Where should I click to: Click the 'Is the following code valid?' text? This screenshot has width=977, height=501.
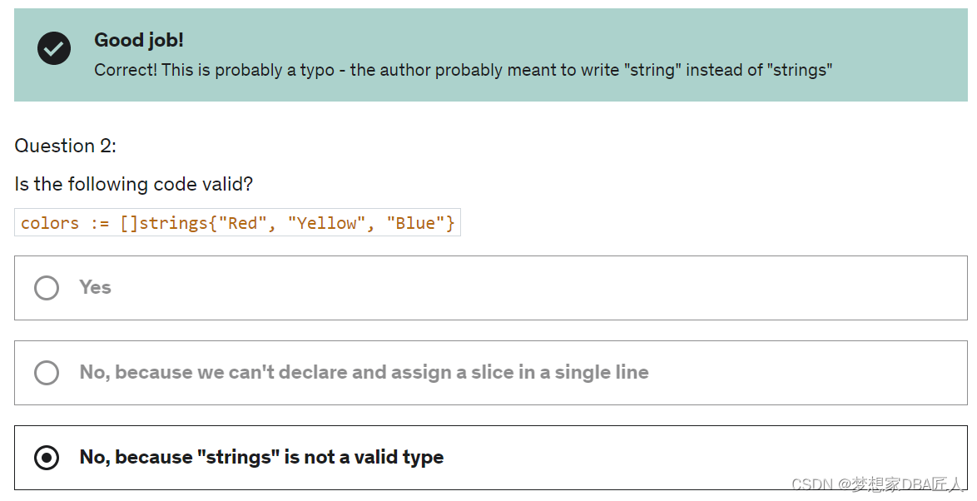pos(133,184)
